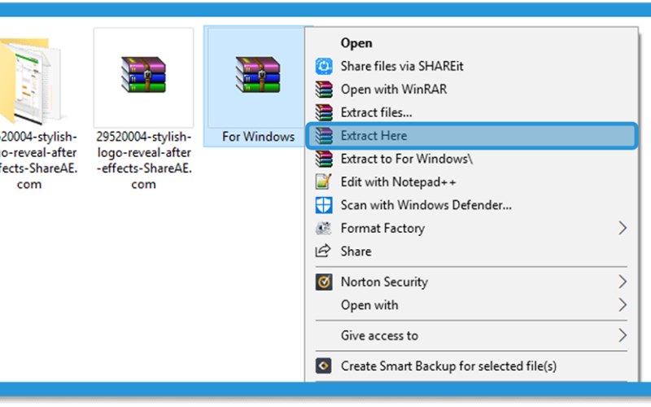Select the 29520004-stylish-logo-reveal RAR archive icon

click(144, 75)
